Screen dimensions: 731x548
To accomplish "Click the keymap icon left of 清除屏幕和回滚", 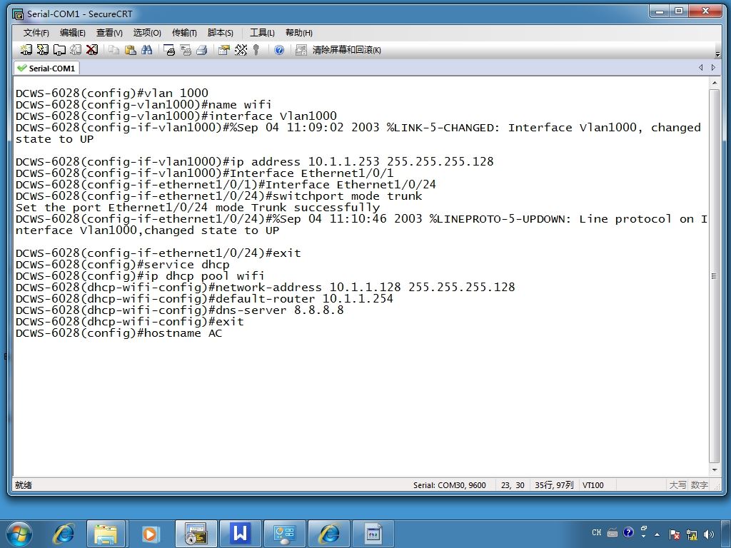I will point(301,50).
